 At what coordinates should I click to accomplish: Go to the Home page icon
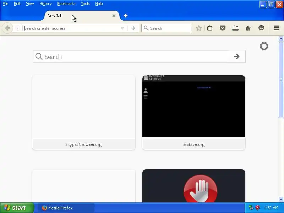point(248,28)
